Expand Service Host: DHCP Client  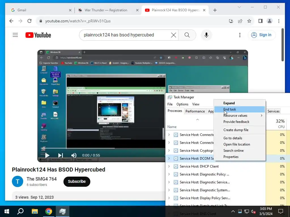tap(169, 166)
